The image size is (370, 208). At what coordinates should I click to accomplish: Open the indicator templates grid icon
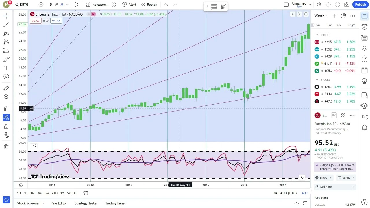coord(114,5)
